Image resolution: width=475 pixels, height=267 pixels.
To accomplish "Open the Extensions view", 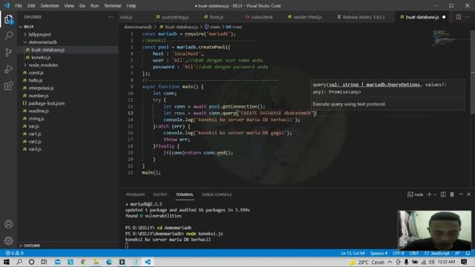I will click(x=8, y=86).
